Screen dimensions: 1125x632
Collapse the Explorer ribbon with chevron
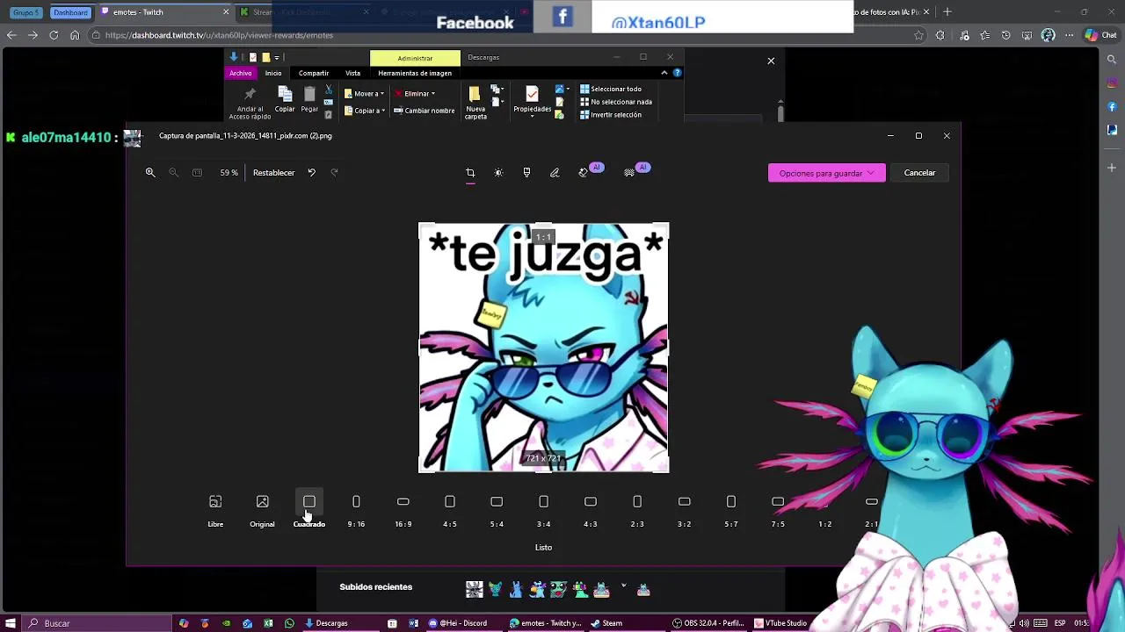pos(664,73)
